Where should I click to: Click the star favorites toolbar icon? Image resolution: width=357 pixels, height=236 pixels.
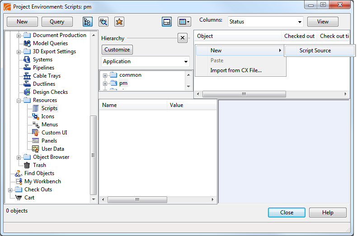point(119,22)
